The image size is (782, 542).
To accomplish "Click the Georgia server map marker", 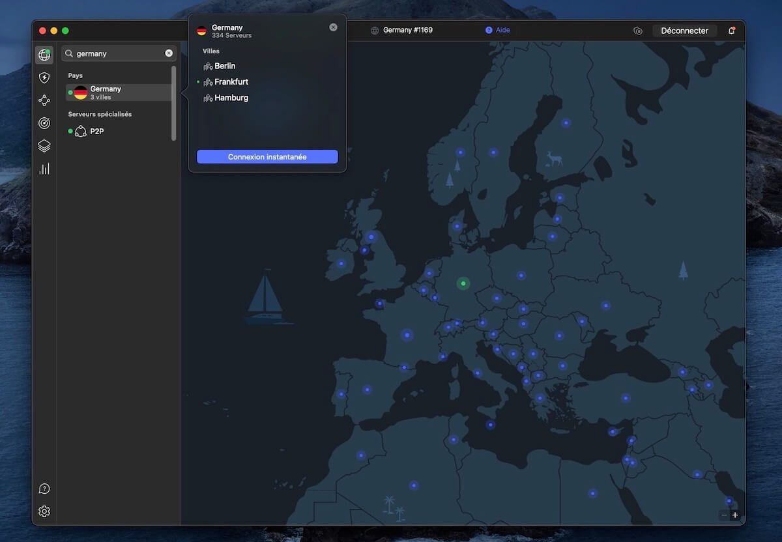I will point(682,372).
